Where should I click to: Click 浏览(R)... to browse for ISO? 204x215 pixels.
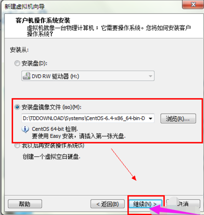click(178, 118)
